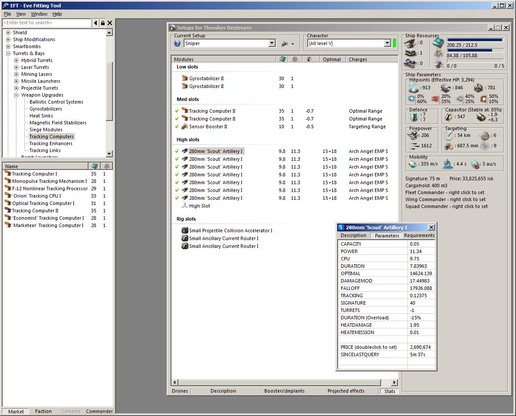Click the blue help icon beside Current Setup
Screen dimensions: 516x416
point(177,43)
